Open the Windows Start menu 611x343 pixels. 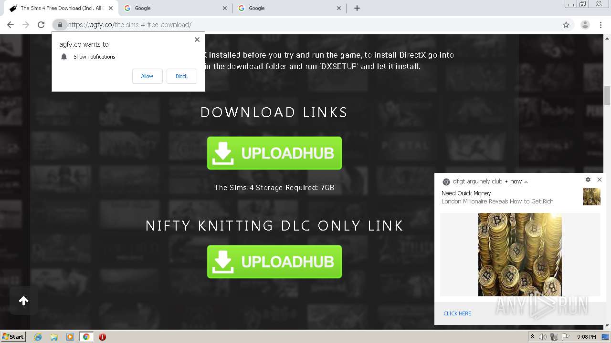click(x=13, y=336)
